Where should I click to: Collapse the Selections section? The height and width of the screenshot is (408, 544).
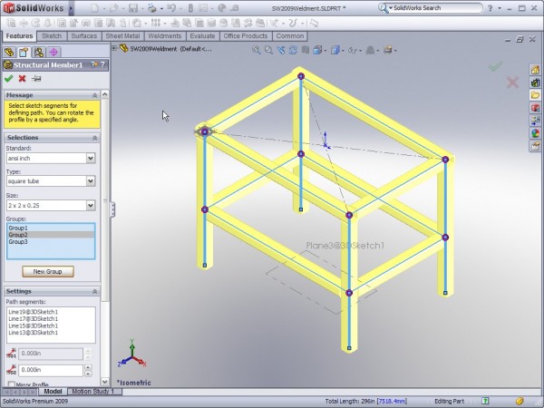[x=95, y=138]
